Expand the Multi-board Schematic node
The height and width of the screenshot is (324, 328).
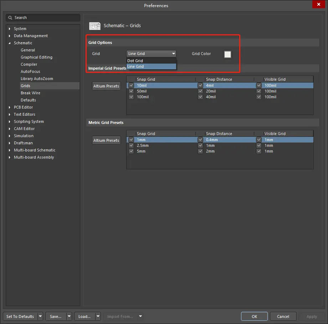click(9, 150)
